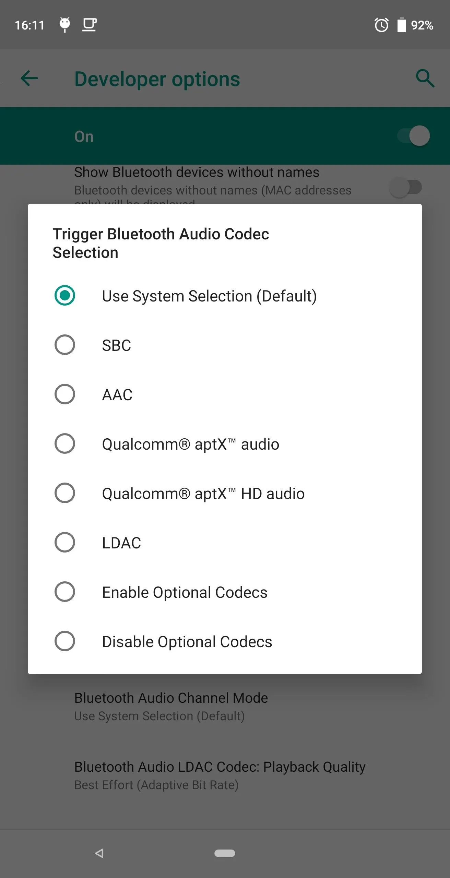Choose Disable Optional Codecs

pyautogui.click(x=225, y=641)
